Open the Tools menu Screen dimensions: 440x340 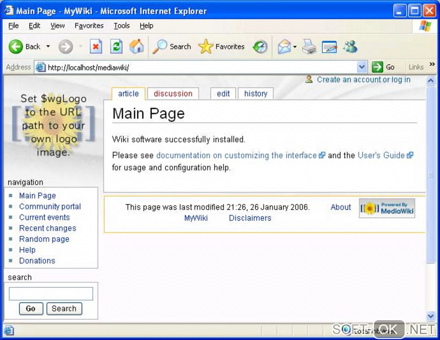pyautogui.click(x=122, y=26)
